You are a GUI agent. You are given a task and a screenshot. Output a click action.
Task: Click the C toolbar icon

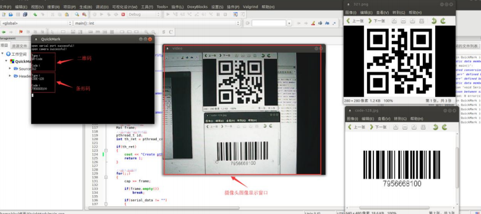pos(171,32)
